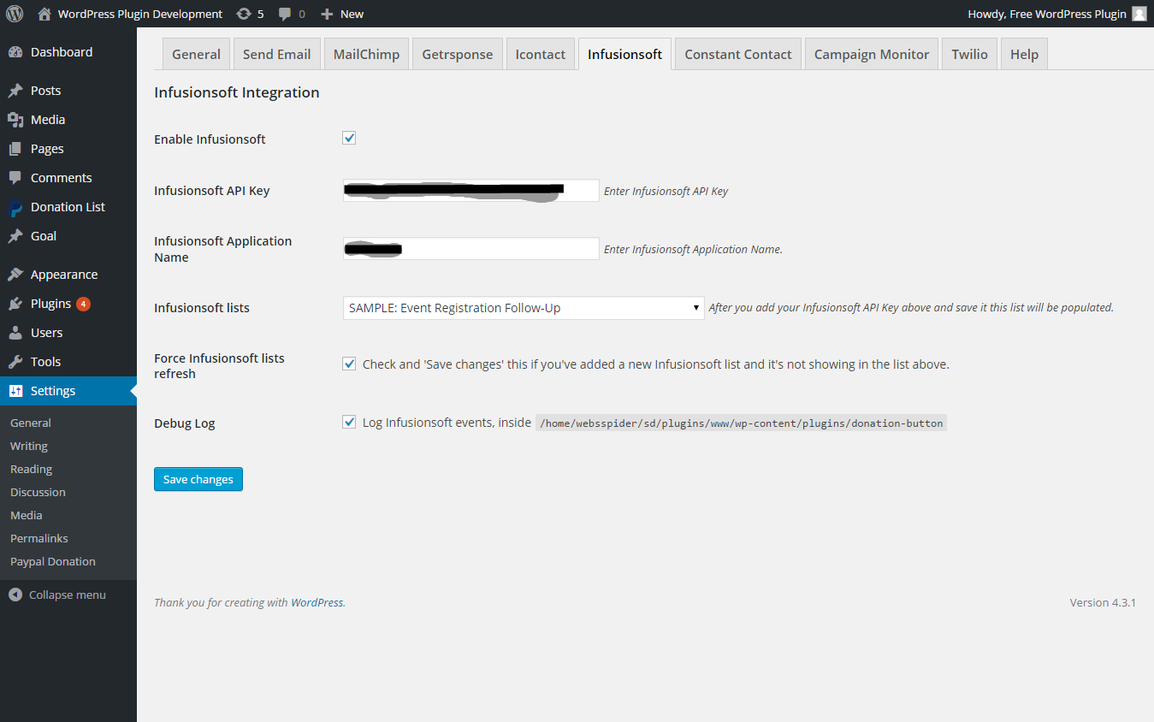Click the Comments speech bubble icon in sidebar

15,178
